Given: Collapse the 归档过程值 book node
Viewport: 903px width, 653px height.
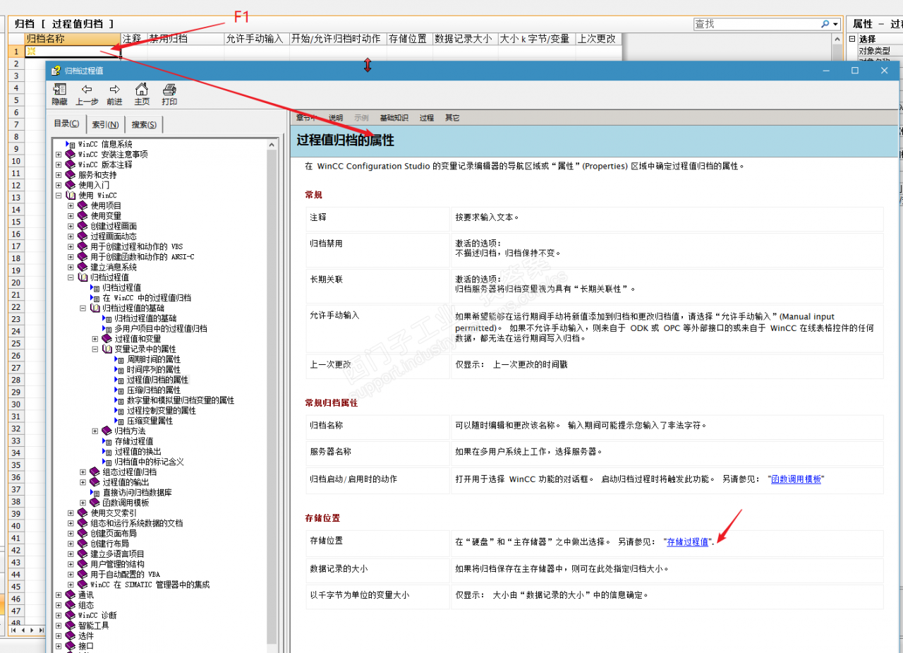Looking at the screenshot, I should 71,277.
